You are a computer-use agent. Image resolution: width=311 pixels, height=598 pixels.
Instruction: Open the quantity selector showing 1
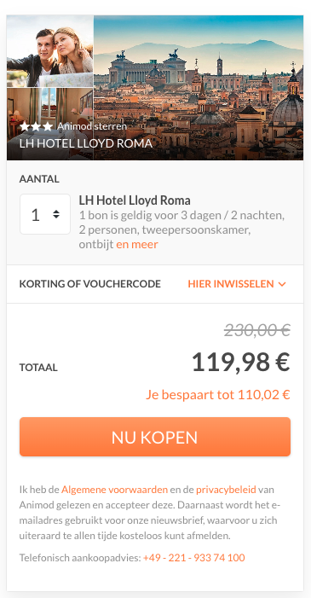(x=45, y=214)
